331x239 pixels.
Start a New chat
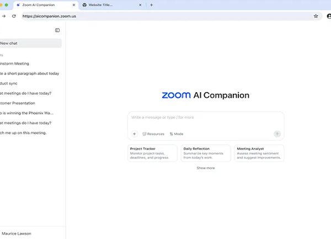30,43
